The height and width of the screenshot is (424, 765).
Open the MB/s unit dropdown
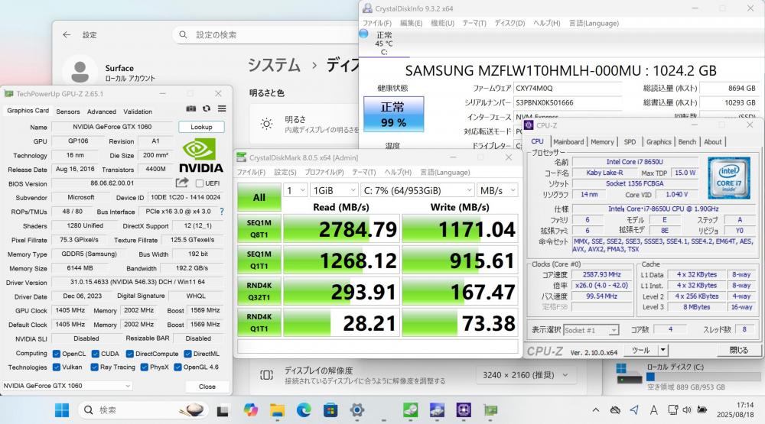tap(496, 190)
